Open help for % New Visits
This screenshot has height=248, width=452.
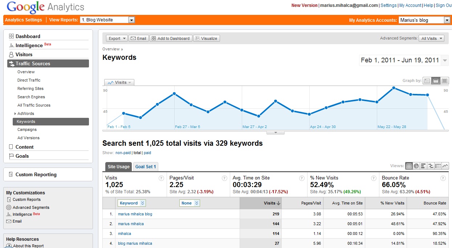[x=373, y=178]
